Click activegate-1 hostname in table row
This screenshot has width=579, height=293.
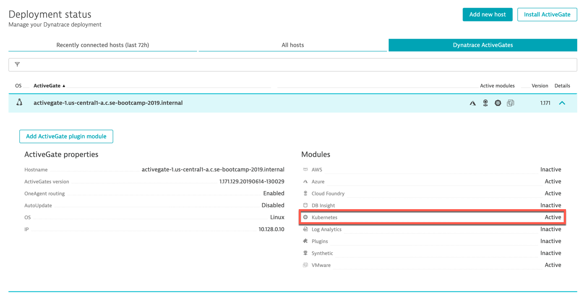[108, 103]
